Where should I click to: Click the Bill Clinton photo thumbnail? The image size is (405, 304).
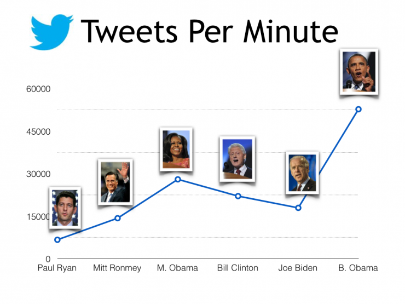click(x=237, y=158)
